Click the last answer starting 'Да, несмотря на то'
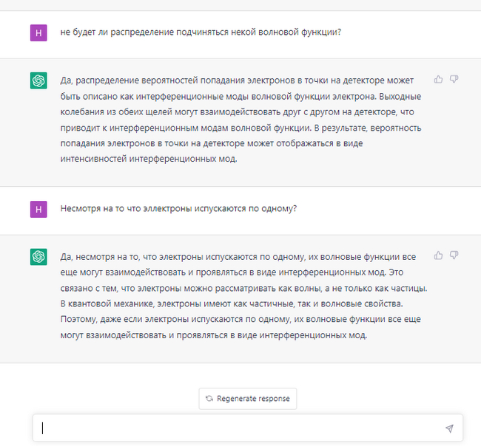 (237, 256)
